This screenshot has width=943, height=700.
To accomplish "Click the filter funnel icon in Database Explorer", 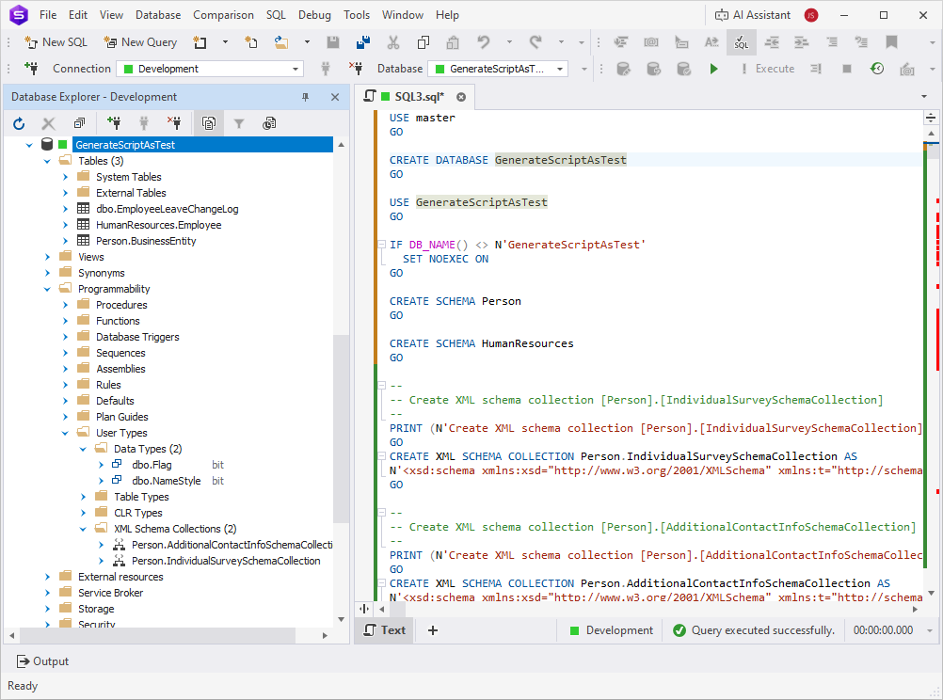I will pyautogui.click(x=239, y=124).
